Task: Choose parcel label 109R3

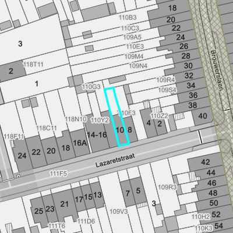Action: click(x=167, y=187)
